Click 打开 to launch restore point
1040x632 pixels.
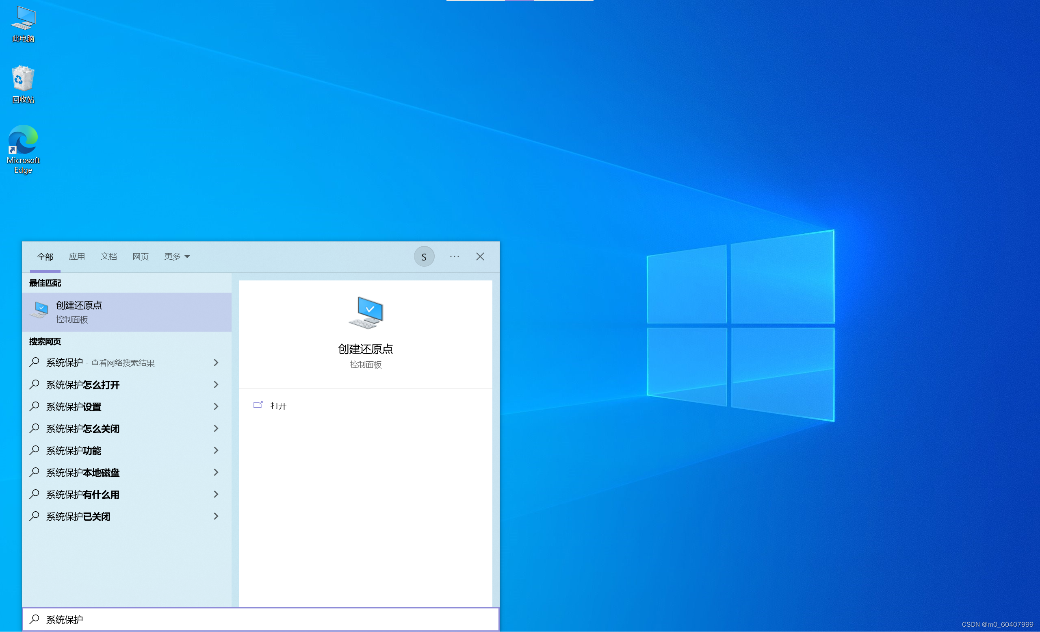pyautogui.click(x=278, y=406)
